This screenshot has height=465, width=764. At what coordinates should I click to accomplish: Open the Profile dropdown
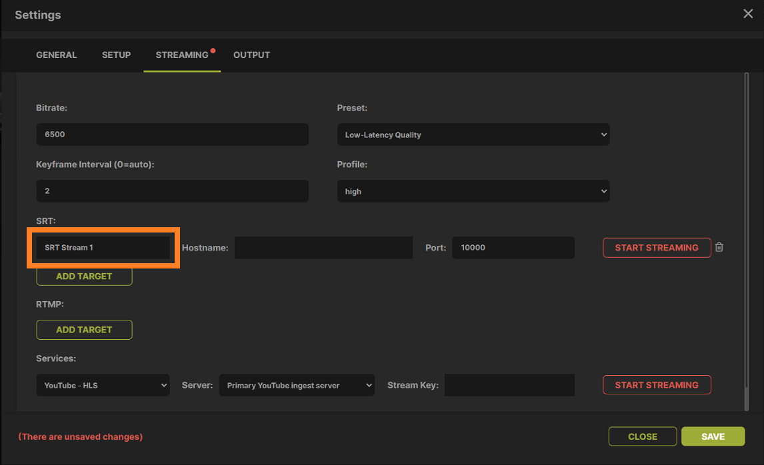pos(473,191)
